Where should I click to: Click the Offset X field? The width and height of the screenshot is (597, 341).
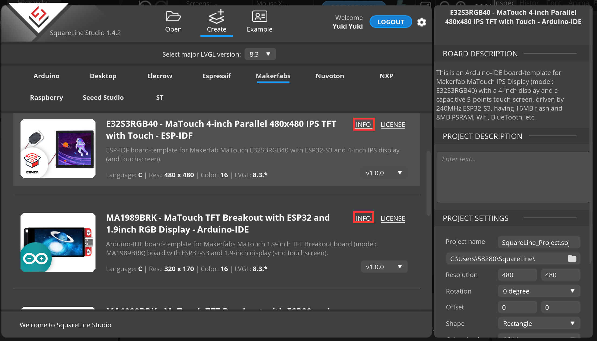point(517,307)
